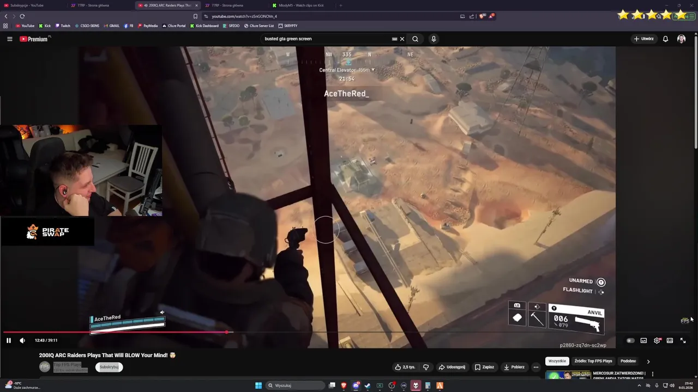698x392 pixels.
Task: Turn on subtitles in player
Action: (643, 340)
